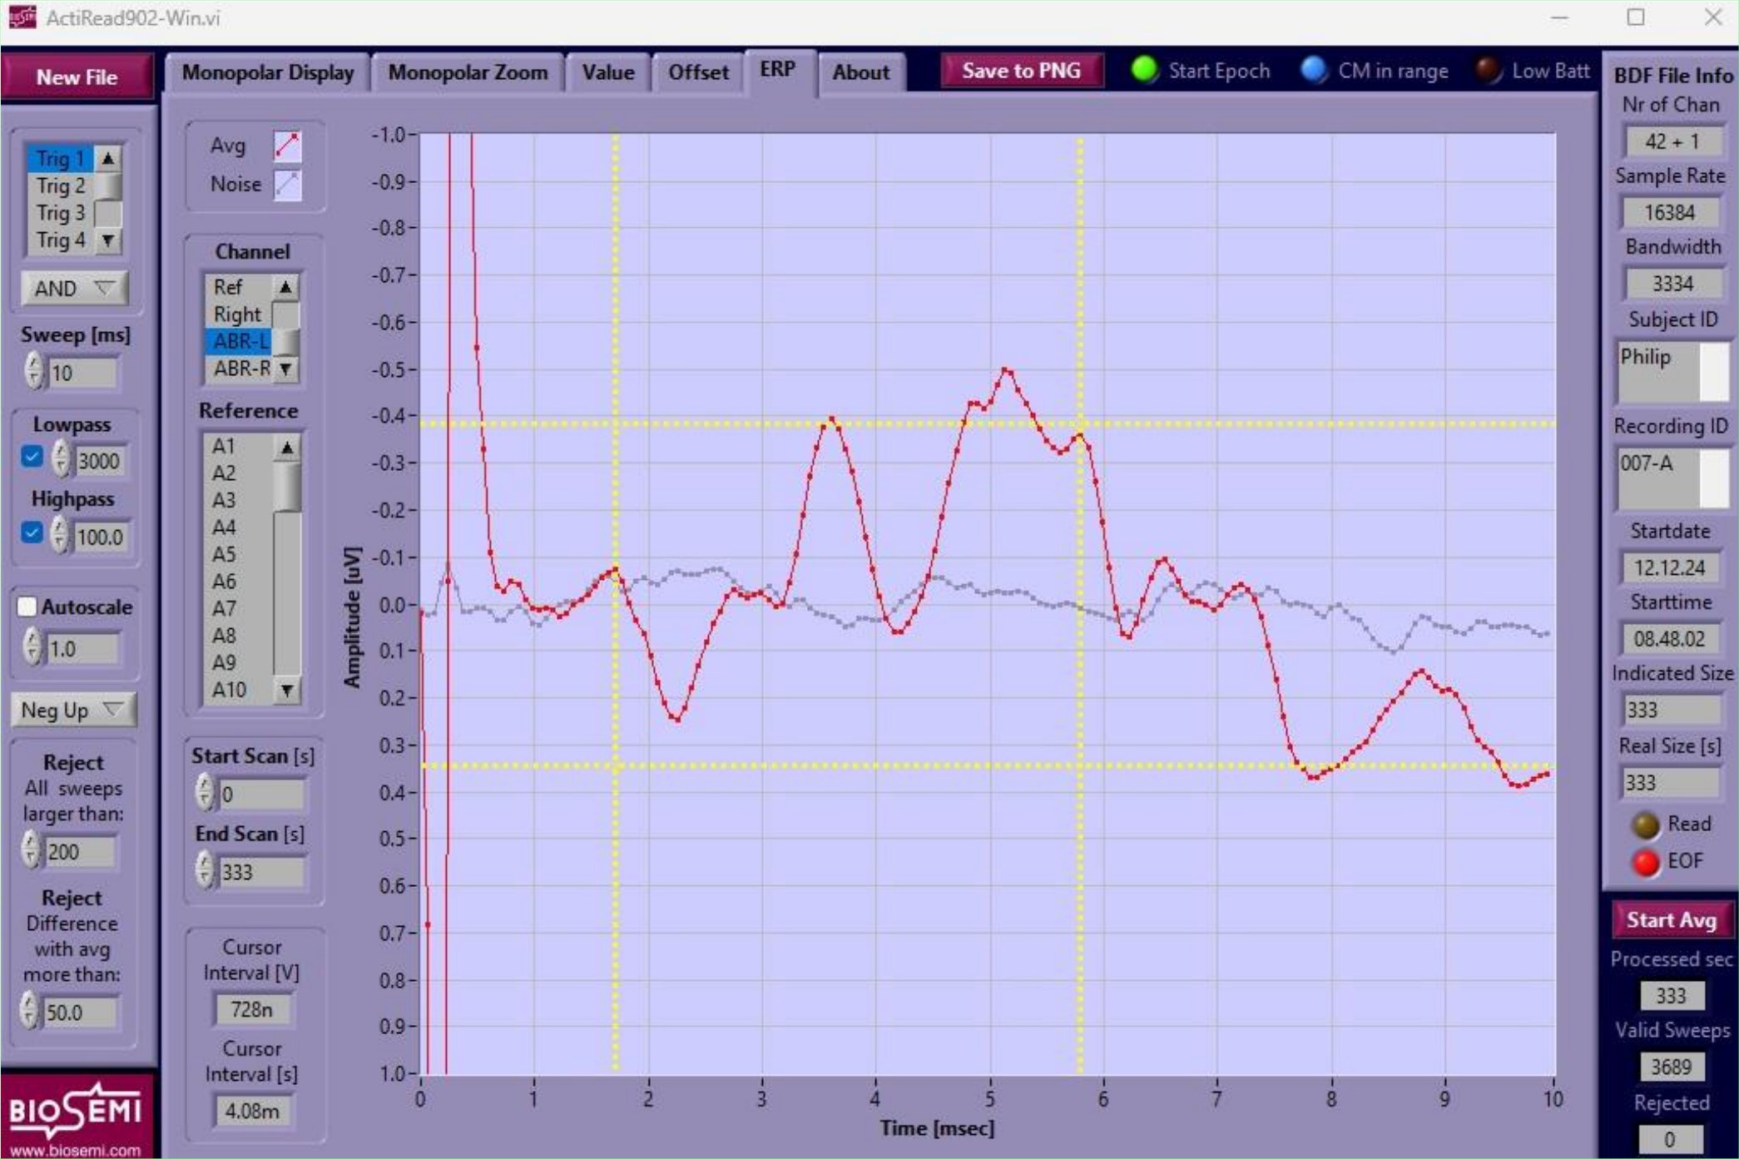Select ABR-L channel
The width and height of the screenshot is (1739, 1159).
(239, 341)
